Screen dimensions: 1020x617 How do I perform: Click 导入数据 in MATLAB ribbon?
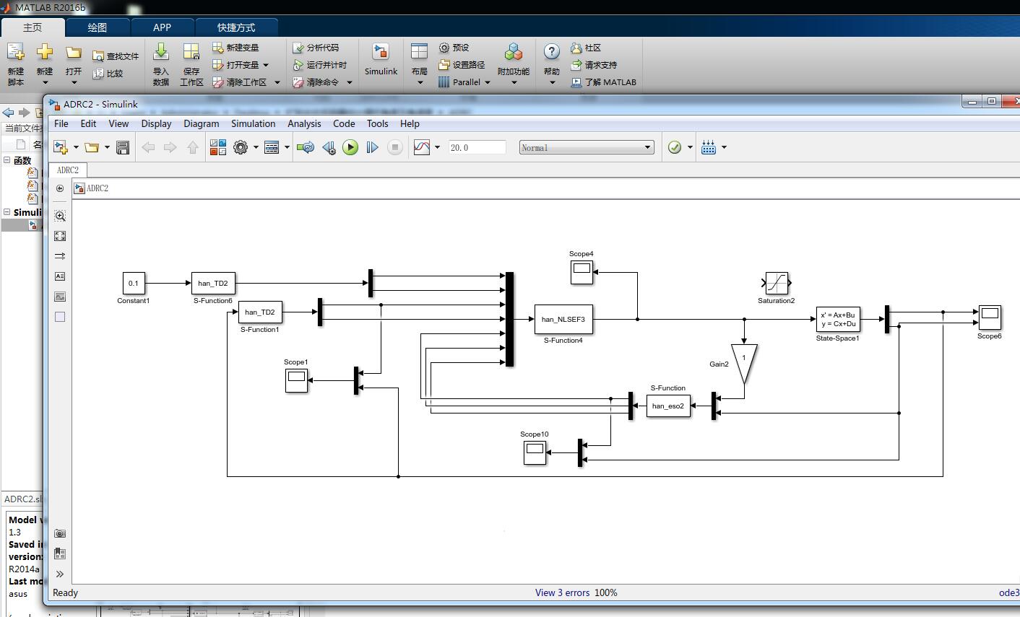(161, 64)
